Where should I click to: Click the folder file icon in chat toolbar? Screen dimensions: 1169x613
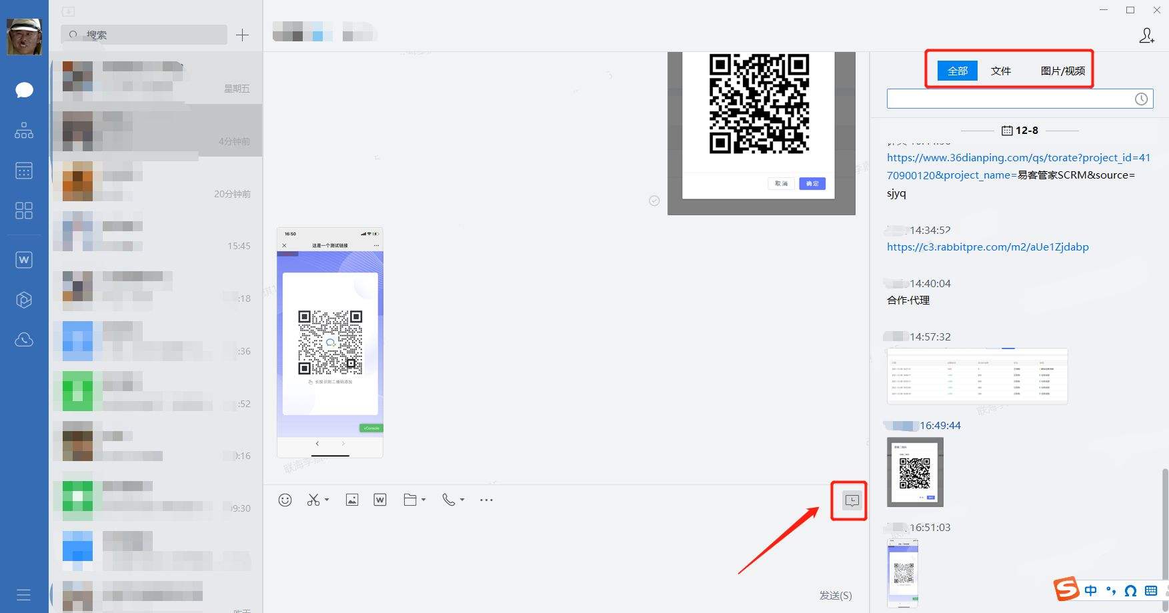(410, 500)
